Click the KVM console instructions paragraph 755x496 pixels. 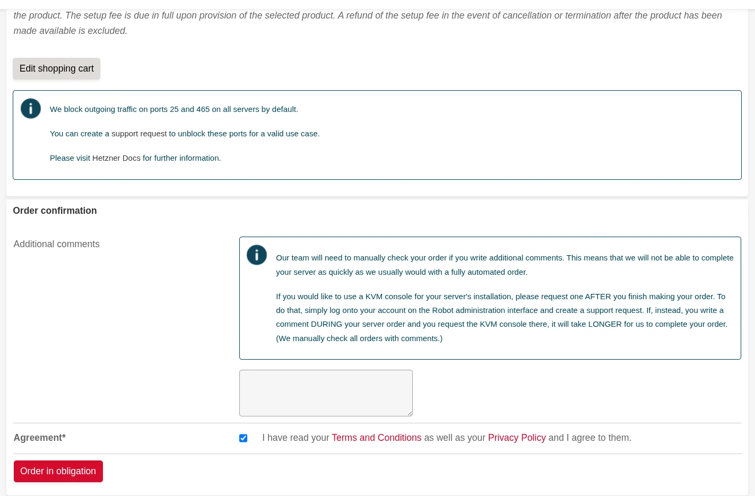point(501,310)
